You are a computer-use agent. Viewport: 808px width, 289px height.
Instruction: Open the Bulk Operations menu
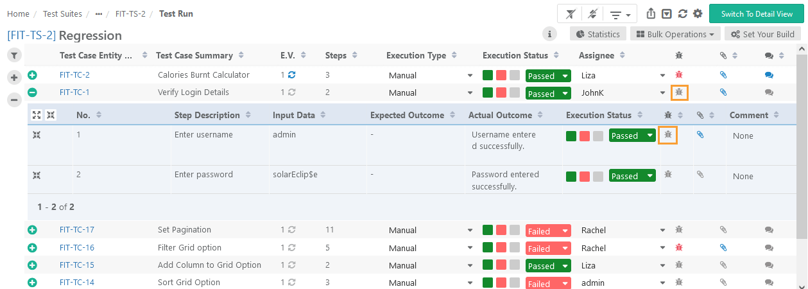pyautogui.click(x=675, y=34)
